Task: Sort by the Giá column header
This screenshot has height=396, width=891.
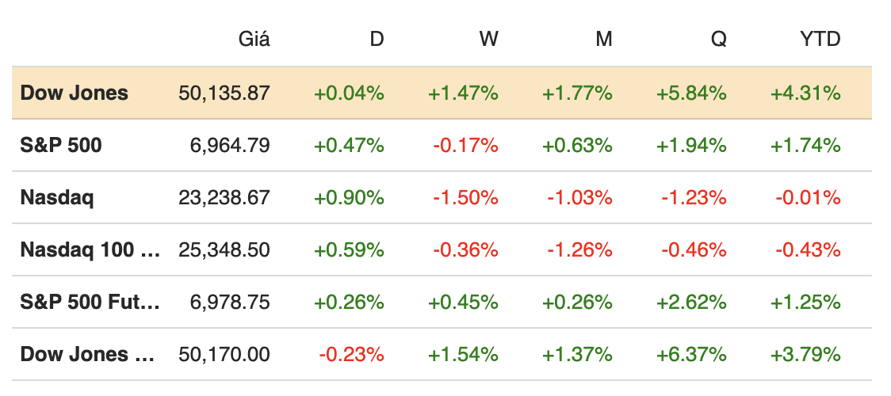Action: point(254,39)
